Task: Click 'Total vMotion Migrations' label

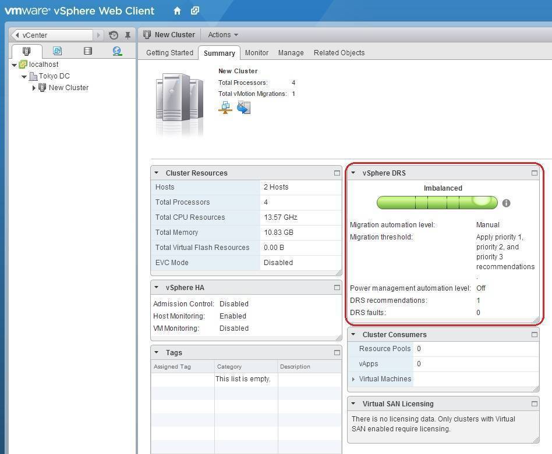Action: (252, 94)
